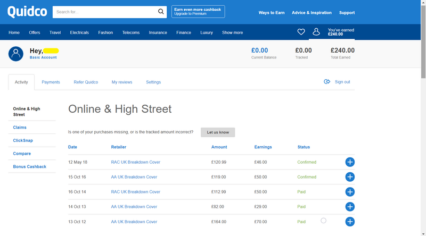Select Online & High Street sidebar item
426x236 pixels.
tap(27, 112)
